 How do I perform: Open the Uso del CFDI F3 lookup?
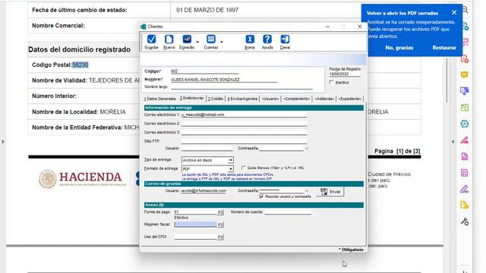220,237
